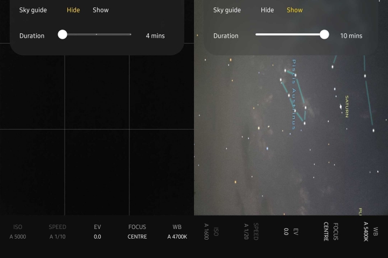Select Show in the 4 mins sky guide panel
Image resolution: width=388 pixels, height=258 pixels.
tap(100, 10)
